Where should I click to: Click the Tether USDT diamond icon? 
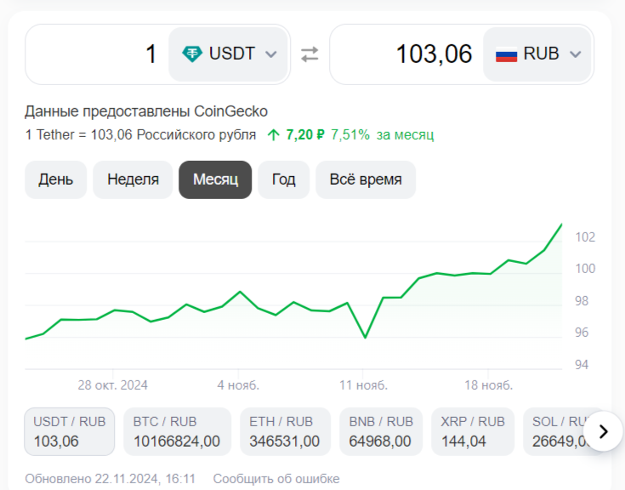(192, 54)
